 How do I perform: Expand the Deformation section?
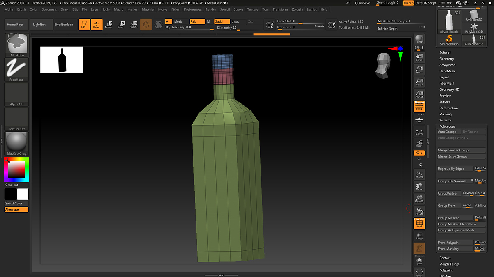coord(448,108)
